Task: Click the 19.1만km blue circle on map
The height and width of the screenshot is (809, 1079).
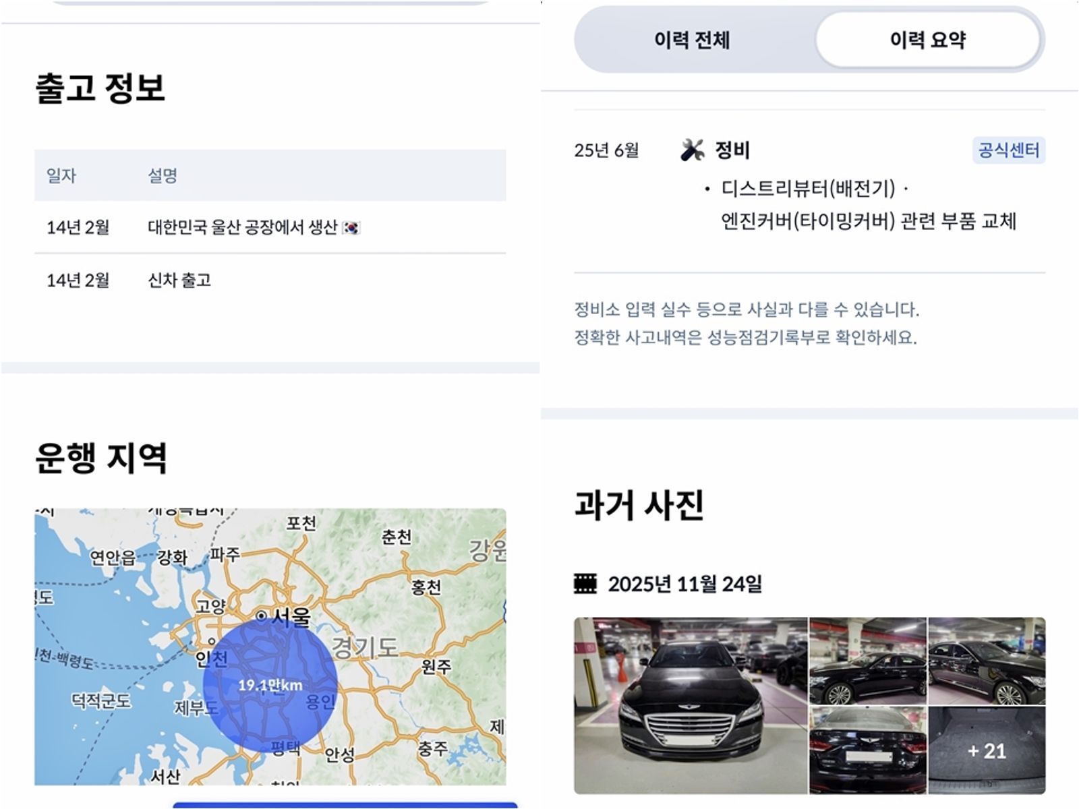Action: (270, 685)
